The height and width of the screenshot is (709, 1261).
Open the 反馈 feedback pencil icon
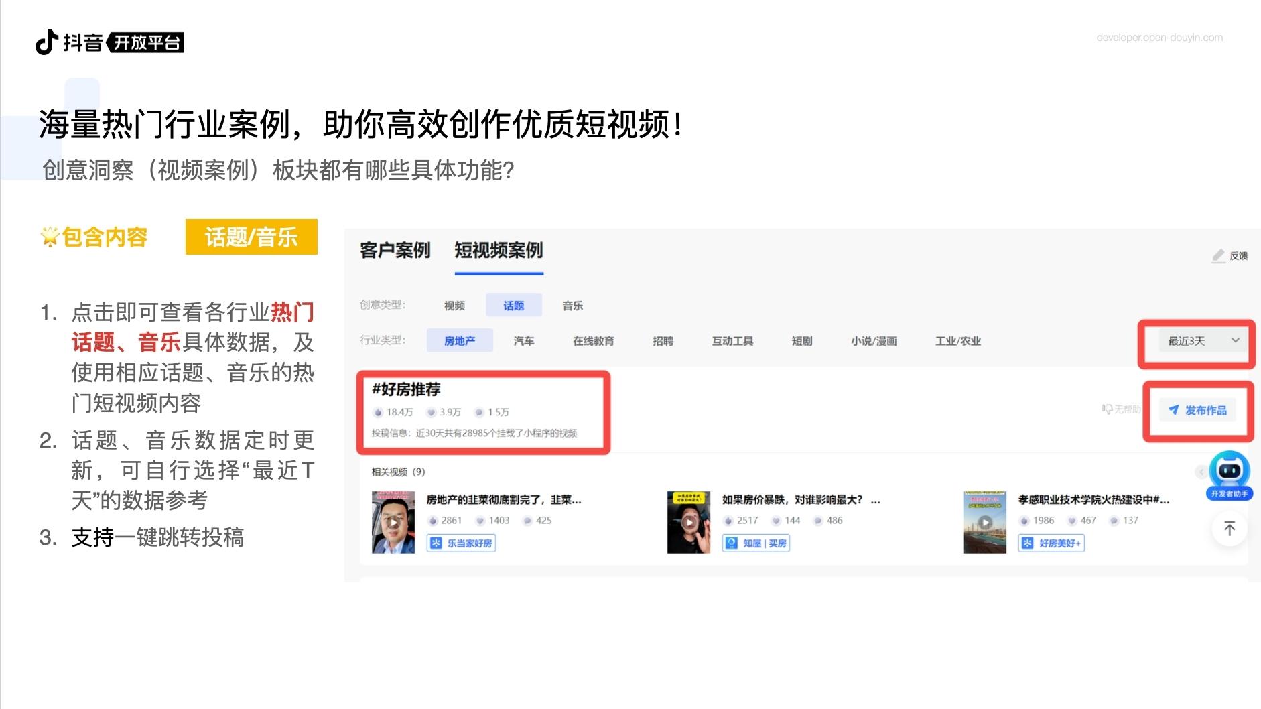[1219, 255]
